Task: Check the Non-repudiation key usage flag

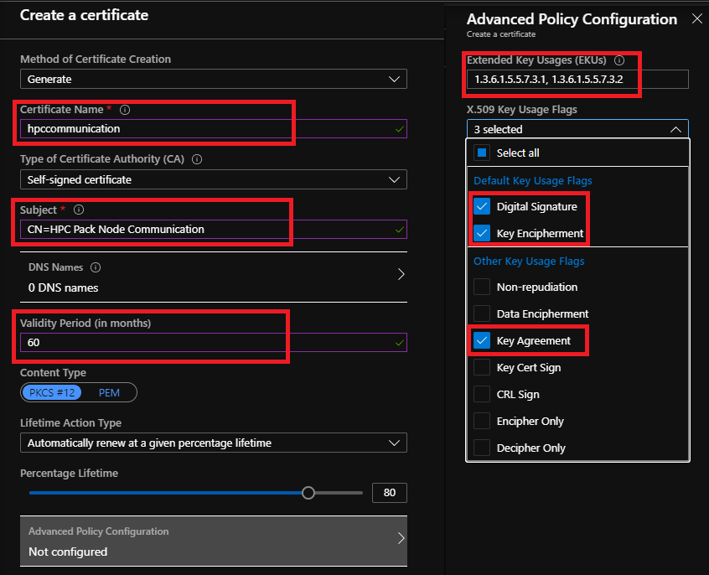Action: (x=482, y=287)
